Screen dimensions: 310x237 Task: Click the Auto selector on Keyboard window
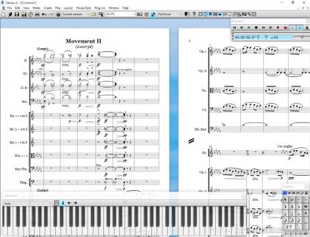click(x=28, y=203)
